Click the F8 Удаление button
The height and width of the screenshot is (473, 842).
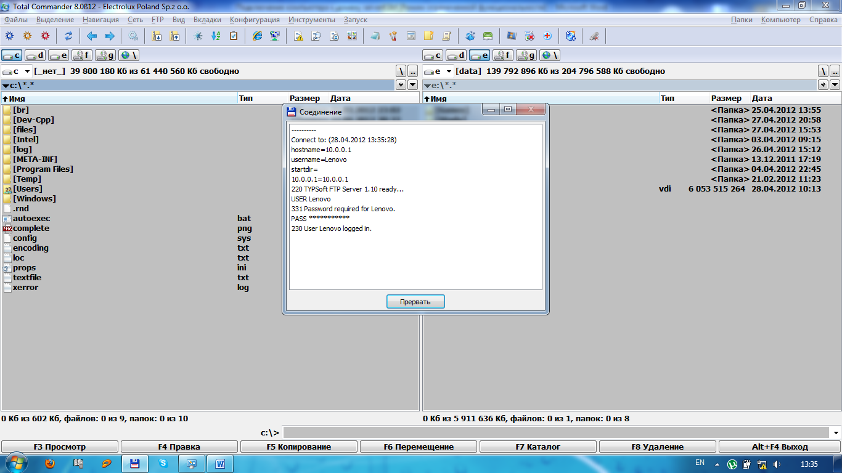pos(657,447)
